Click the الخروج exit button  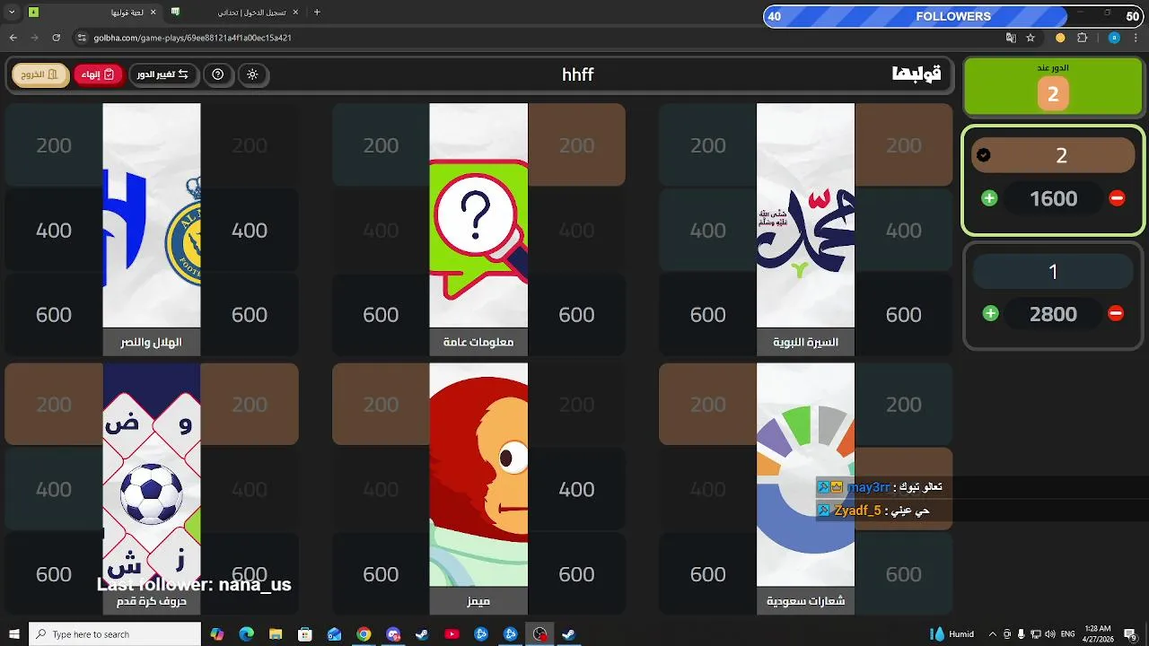point(39,74)
